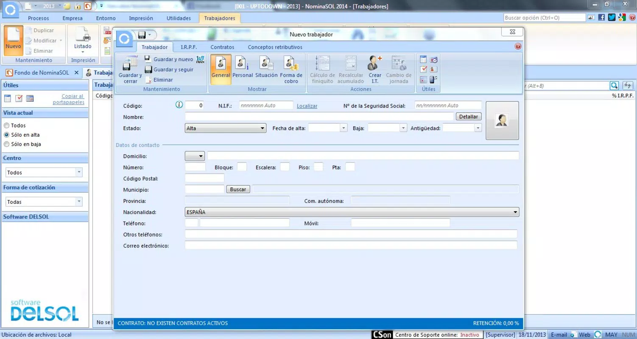Open the dialog quick-save dropdown arrow
The image size is (637, 339).
(x=149, y=34)
